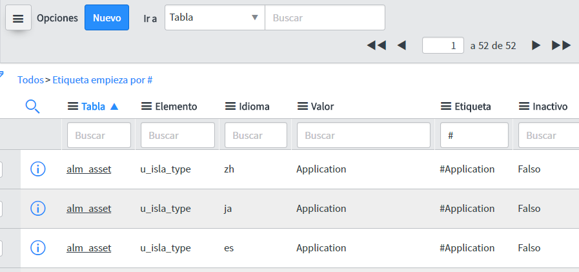Screen dimensions: 579x272
Task: Click the 'a 52 de 52' count
Action: 493,45
